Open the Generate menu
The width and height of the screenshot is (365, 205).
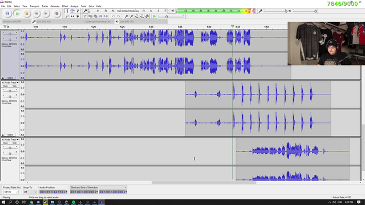(55, 6)
